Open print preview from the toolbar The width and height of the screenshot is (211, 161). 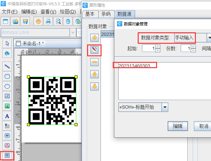(x=58, y=22)
